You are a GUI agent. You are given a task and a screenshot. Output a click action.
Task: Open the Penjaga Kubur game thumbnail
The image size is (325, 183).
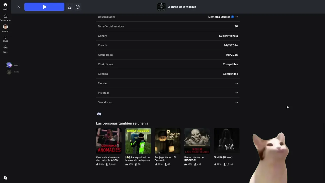[x=168, y=141]
